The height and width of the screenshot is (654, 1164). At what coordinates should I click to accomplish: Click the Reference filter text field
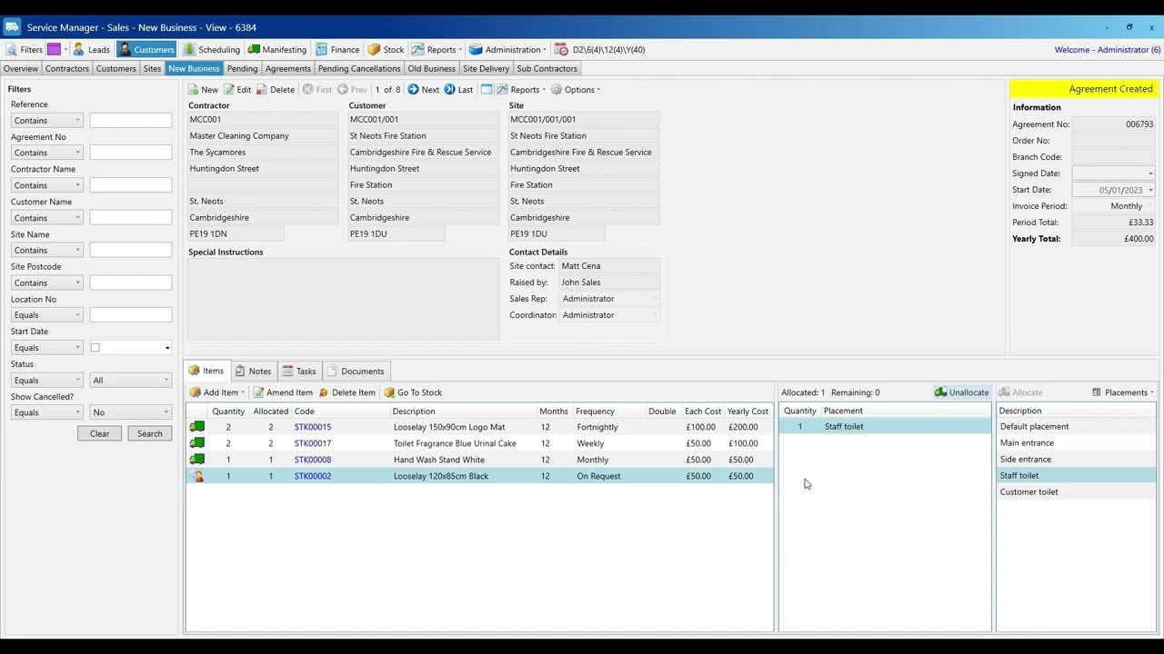click(x=131, y=120)
